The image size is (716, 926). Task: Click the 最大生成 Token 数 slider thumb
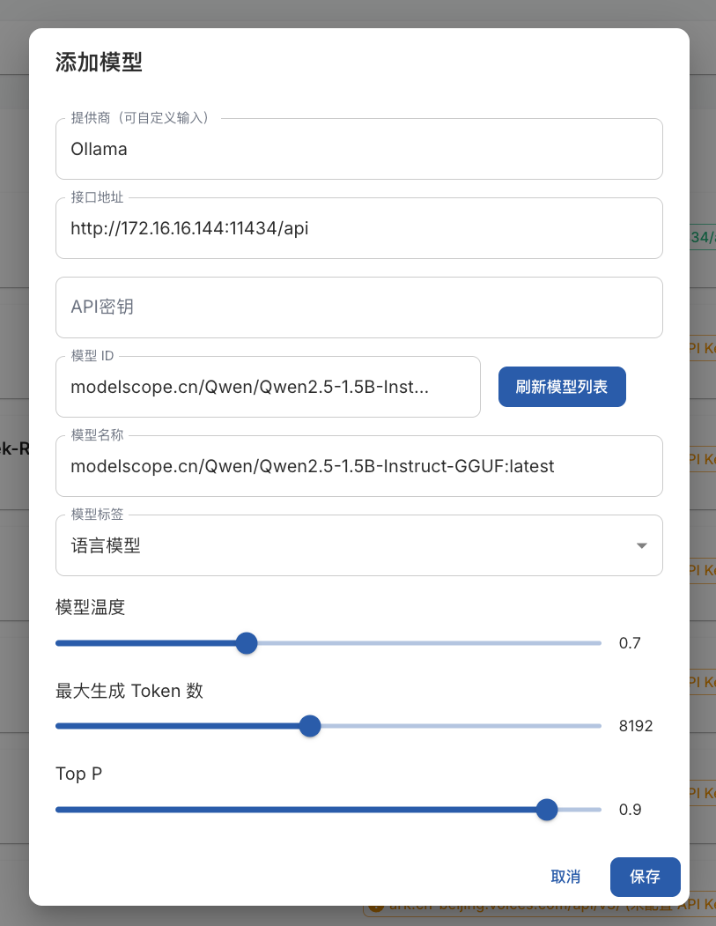[309, 726]
